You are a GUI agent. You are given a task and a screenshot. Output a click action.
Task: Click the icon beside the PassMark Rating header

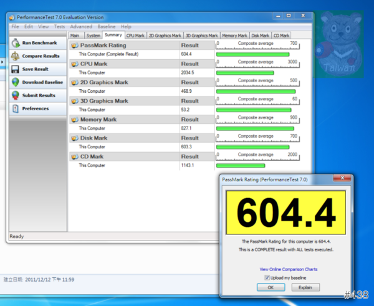click(74, 45)
